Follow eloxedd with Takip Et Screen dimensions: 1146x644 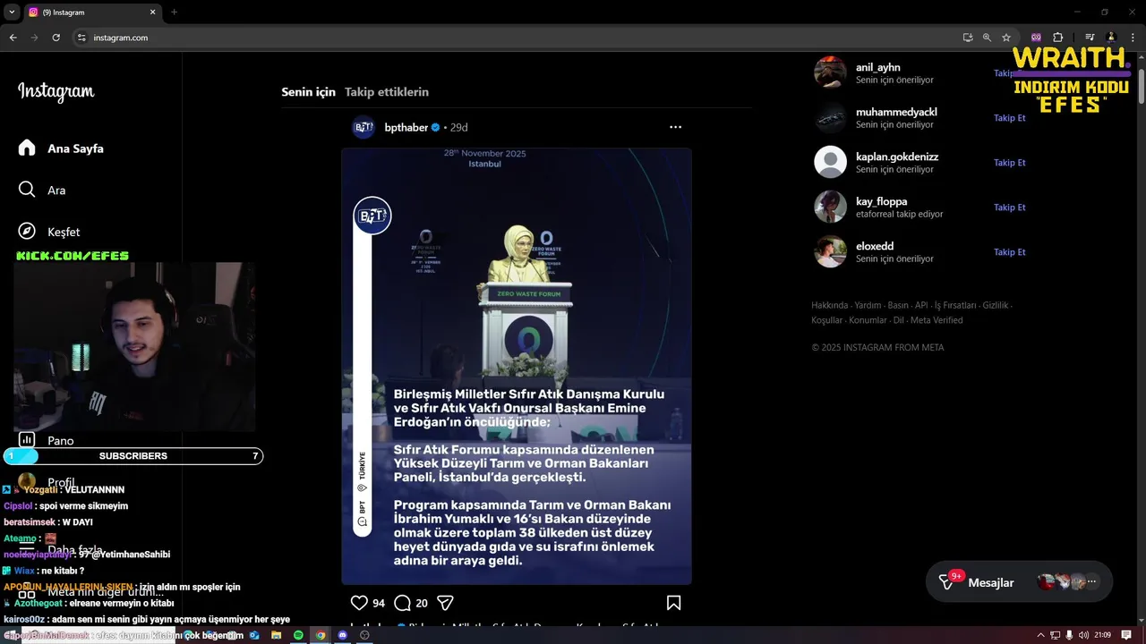pyautogui.click(x=1009, y=252)
